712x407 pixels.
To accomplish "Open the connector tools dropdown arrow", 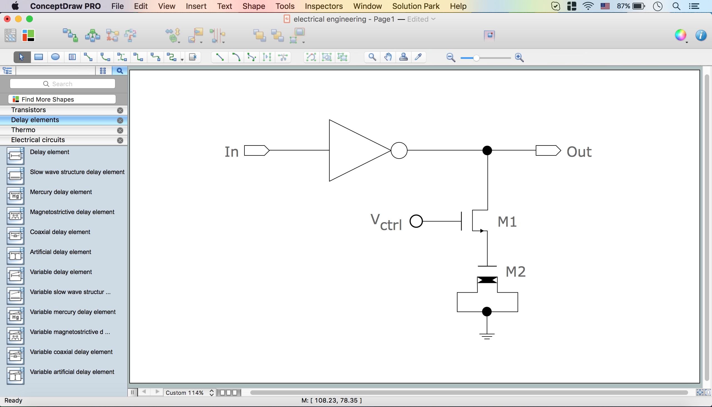I will pyautogui.click(x=182, y=59).
